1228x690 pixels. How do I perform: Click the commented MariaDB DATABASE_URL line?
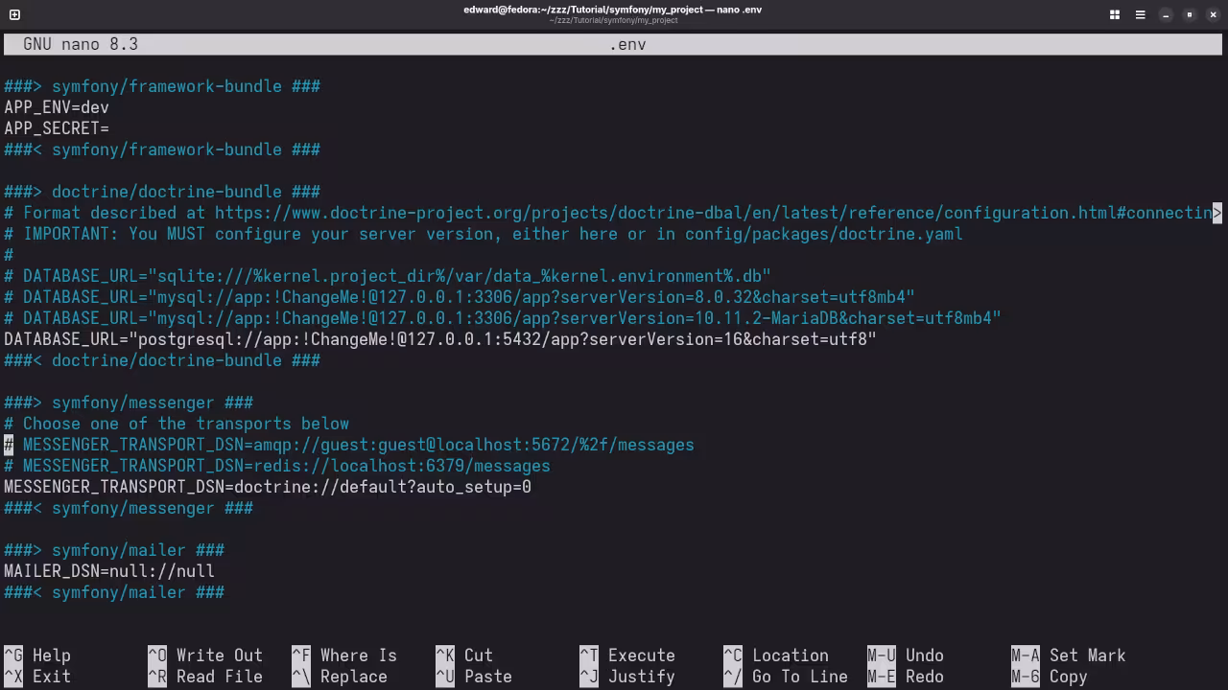click(503, 318)
